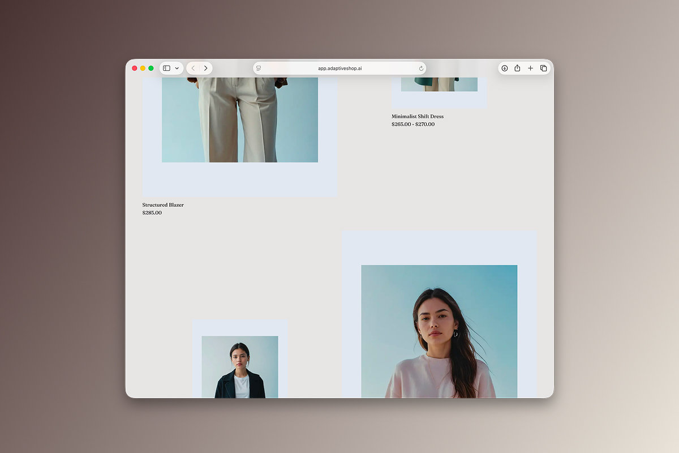Click the back navigation arrow
This screenshot has width=679, height=453.
[x=193, y=67]
